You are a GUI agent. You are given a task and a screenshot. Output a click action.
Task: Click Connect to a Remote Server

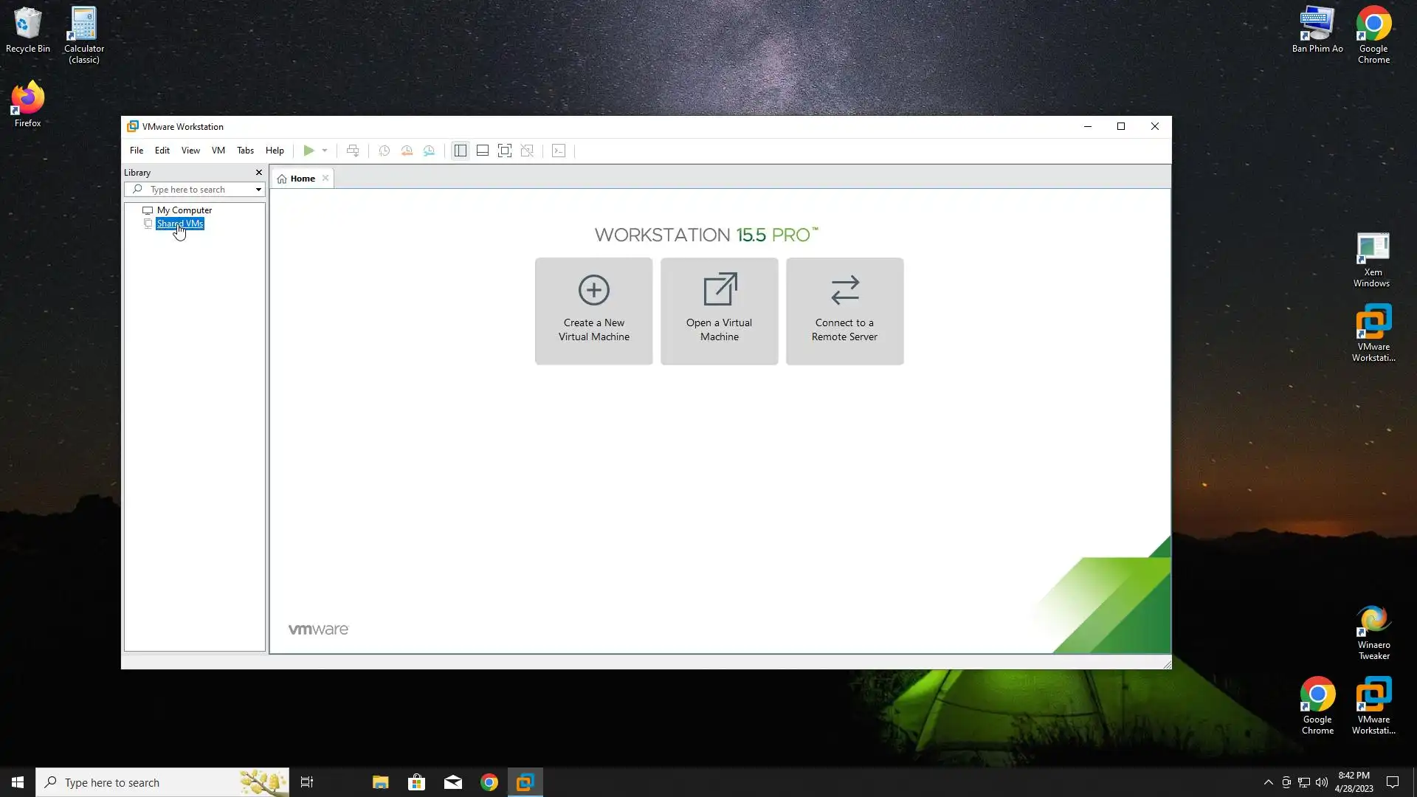844,311
